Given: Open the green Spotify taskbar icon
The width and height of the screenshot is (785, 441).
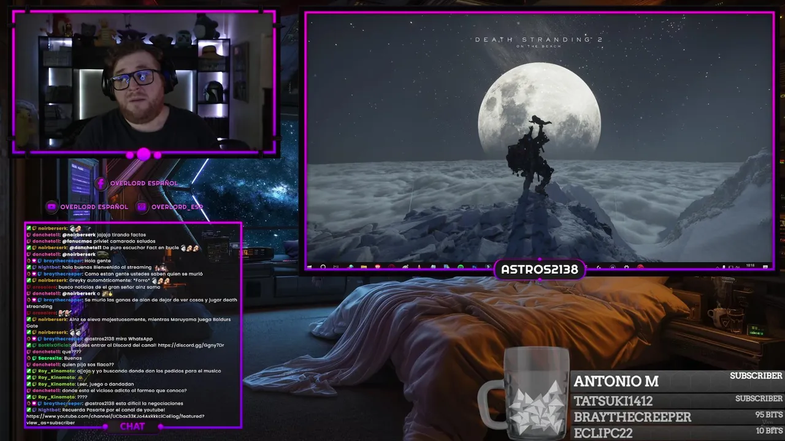Looking at the screenshot, I should tap(461, 267).
